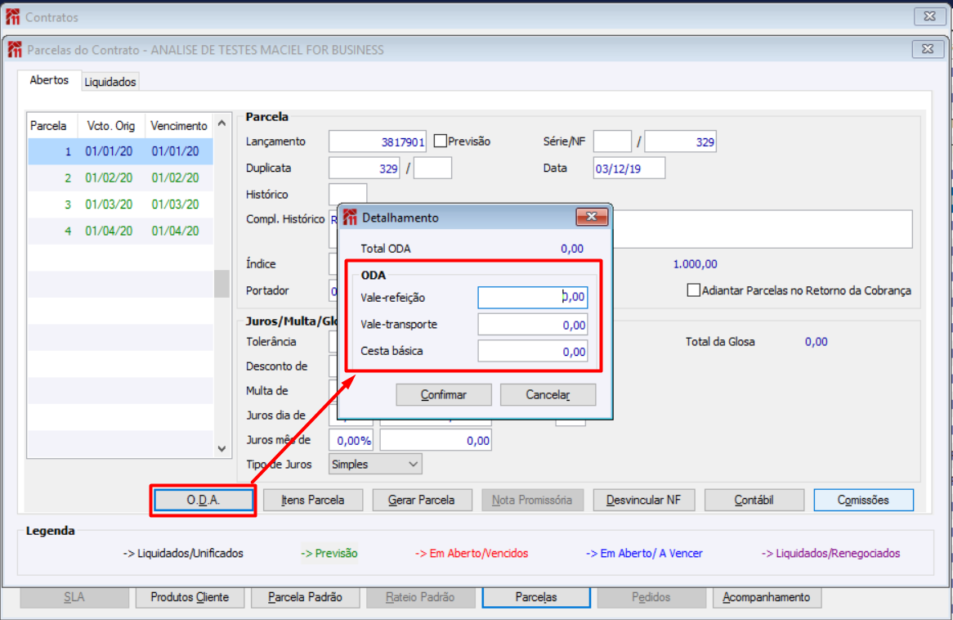Click the Itens Parcela button
Image resolution: width=953 pixels, height=620 pixels.
[313, 500]
